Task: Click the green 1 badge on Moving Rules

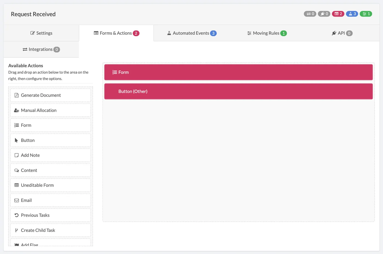Action: pyautogui.click(x=284, y=33)
